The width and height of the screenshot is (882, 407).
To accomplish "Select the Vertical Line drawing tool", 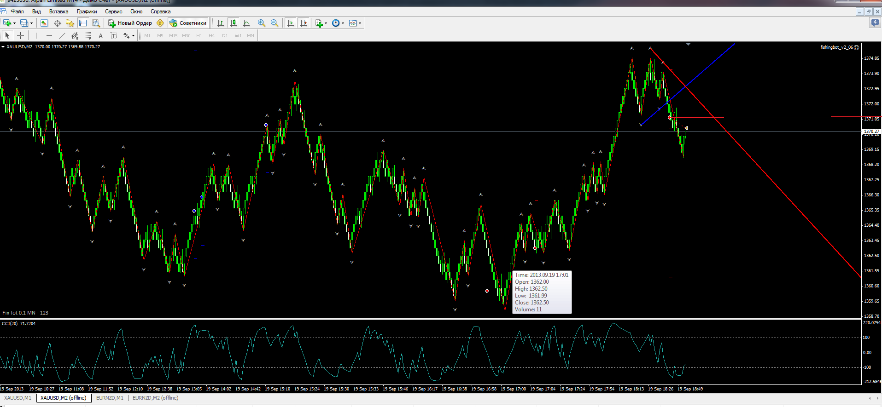I will click(36, 35).
